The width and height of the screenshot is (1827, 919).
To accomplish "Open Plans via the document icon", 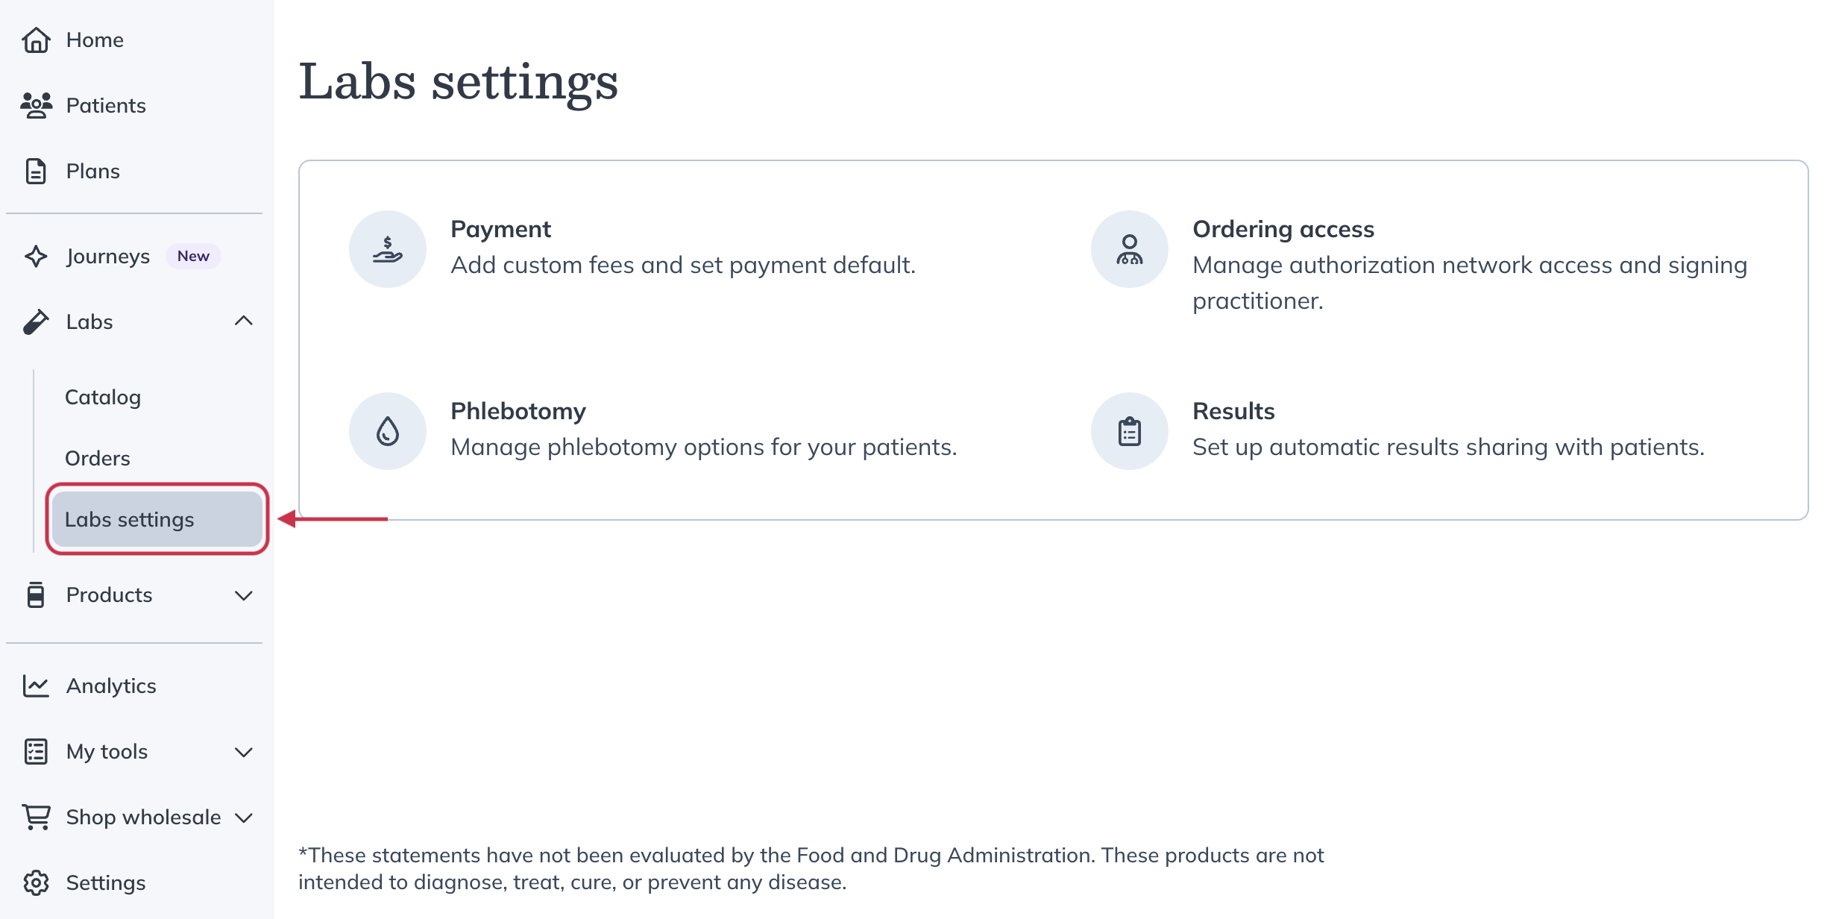I will click(36, 171).
